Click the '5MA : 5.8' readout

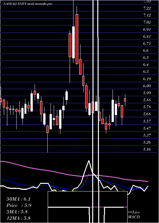coord(17,212)
